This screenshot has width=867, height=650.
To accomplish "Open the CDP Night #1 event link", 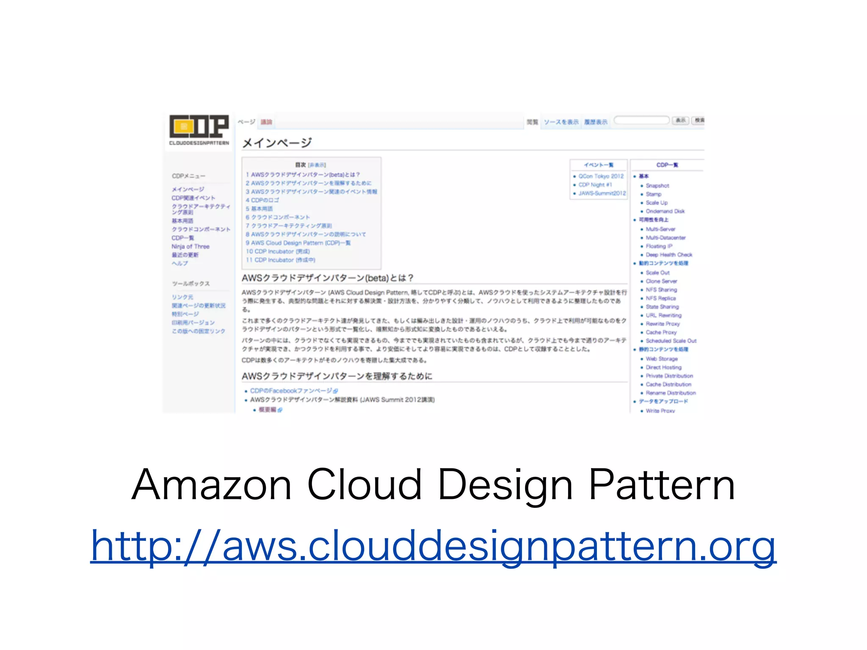I will coord(595,185).
